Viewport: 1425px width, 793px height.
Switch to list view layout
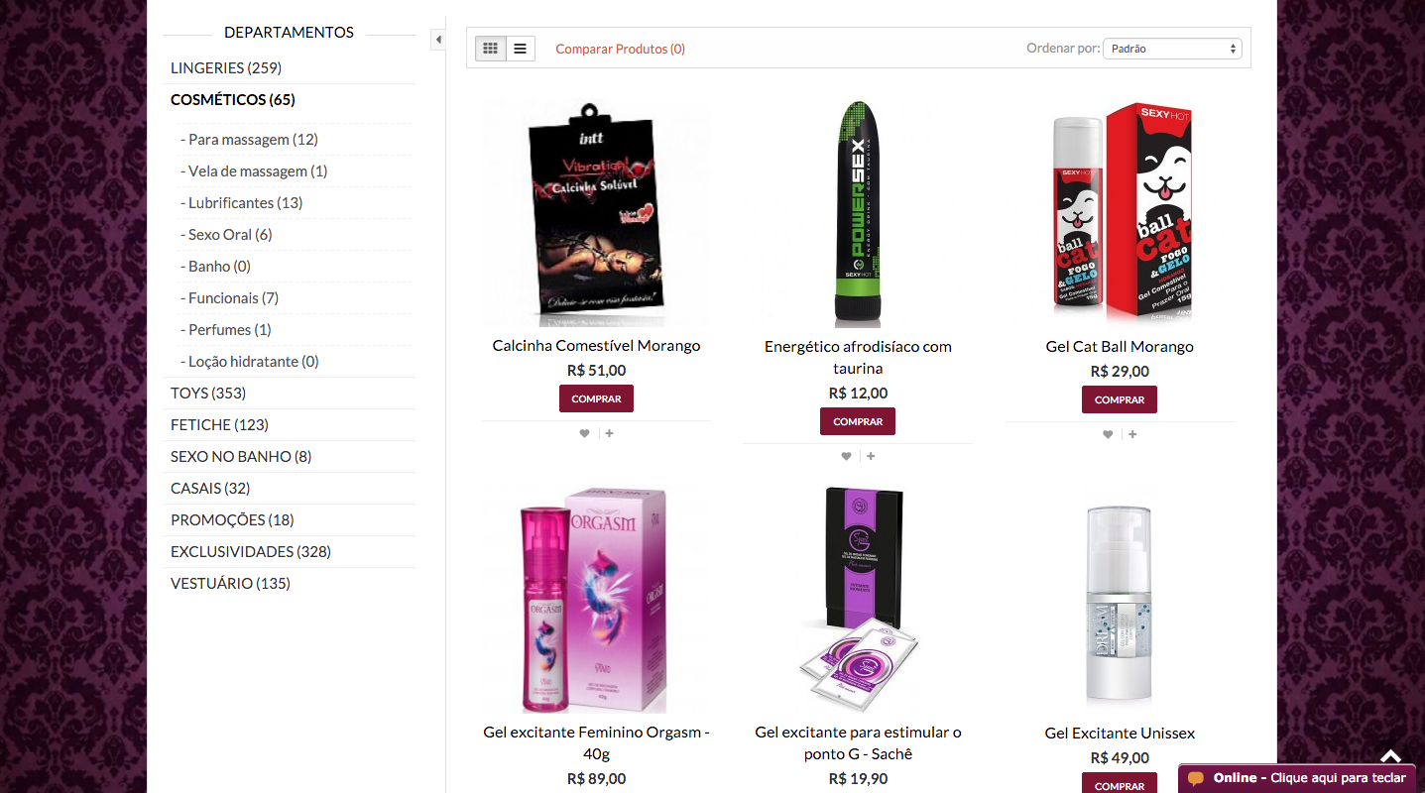521,49
